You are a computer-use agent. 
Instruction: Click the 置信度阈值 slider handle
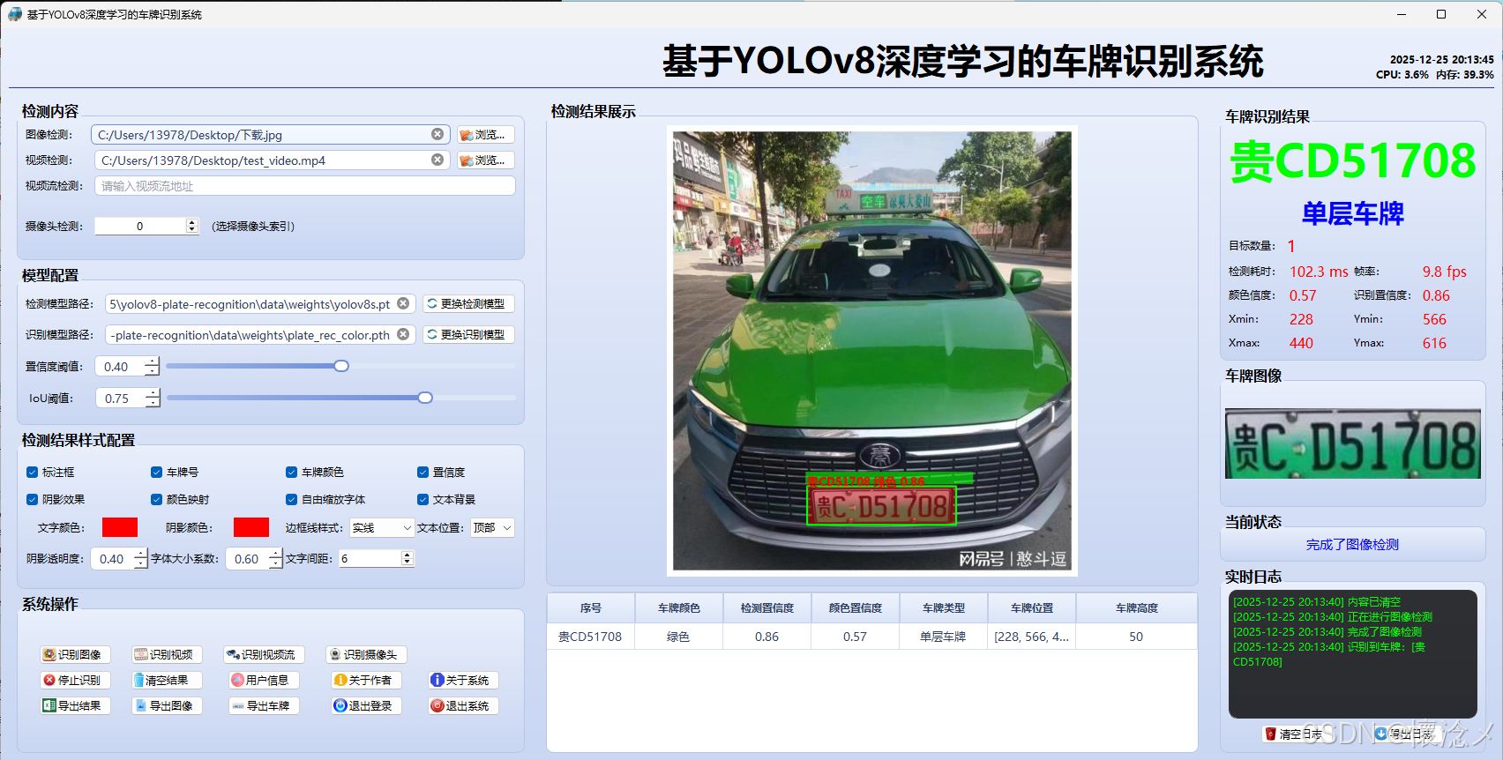coord(341,366)
